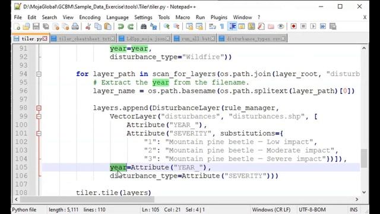380x214 pixels.
Task: Copy selection using the Copy icon
Action: click(98, 26)
